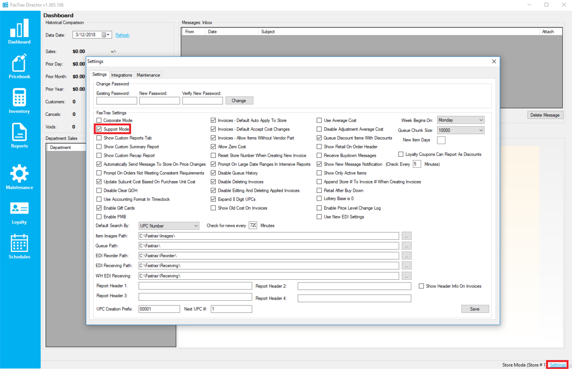Viewport: 572px width, 369px height.
Task: Open the Maintenance gear sidebar icon
Action: (x=19, y=177)
